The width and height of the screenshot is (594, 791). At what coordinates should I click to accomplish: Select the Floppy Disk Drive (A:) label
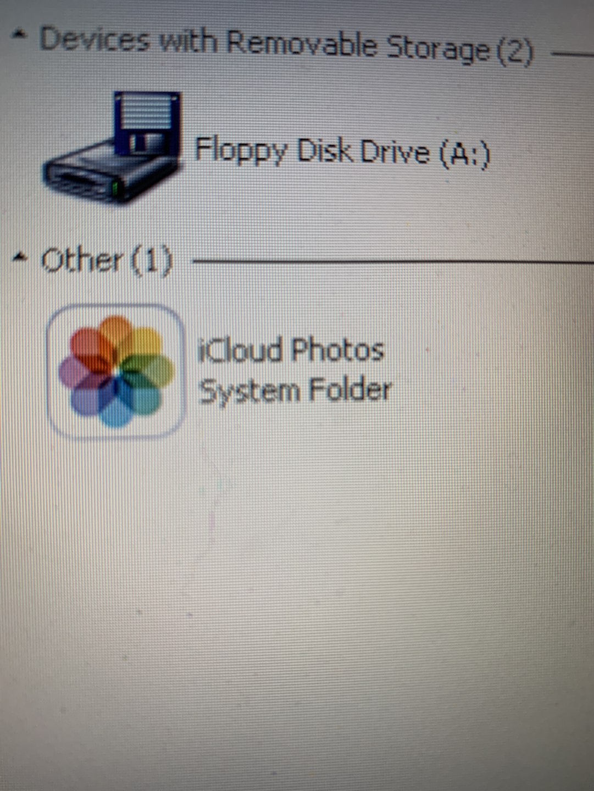[x=342, y=152]
